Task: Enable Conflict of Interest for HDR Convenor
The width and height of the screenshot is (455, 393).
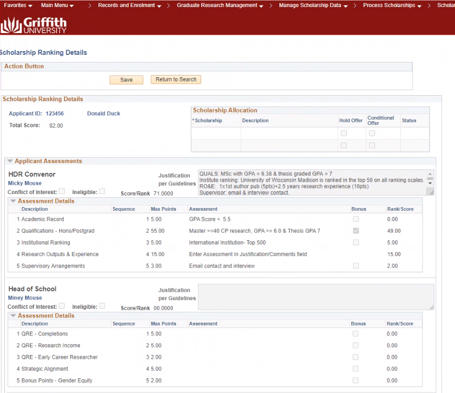Action: click(61, 191)
